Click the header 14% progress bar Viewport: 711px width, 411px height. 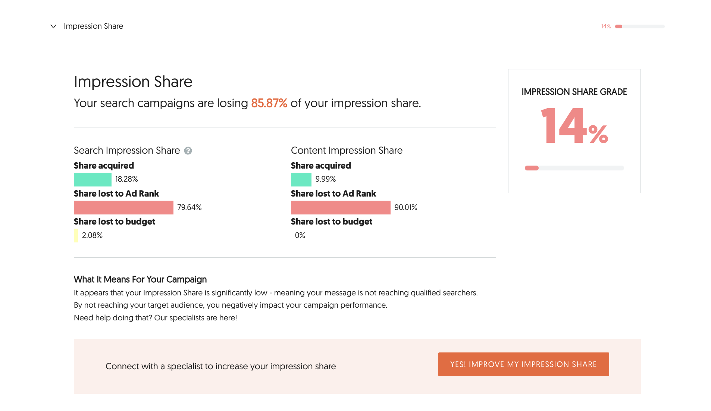click(639, 26)
